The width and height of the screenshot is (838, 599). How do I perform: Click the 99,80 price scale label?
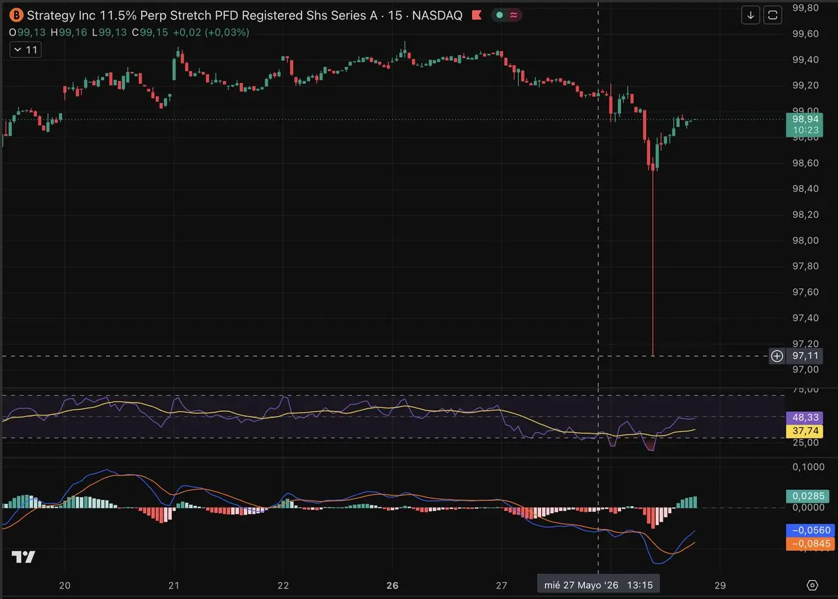point(805,8)
